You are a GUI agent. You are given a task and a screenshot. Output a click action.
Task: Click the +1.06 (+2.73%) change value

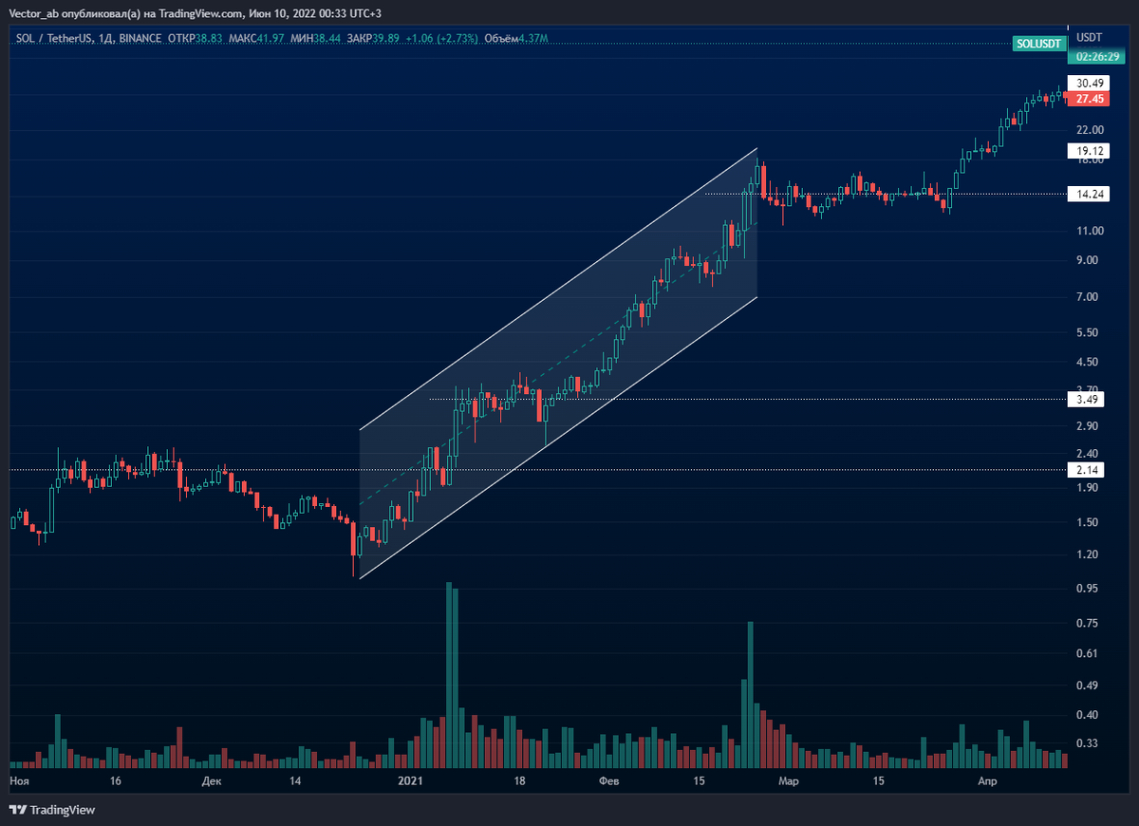[442, 39]
